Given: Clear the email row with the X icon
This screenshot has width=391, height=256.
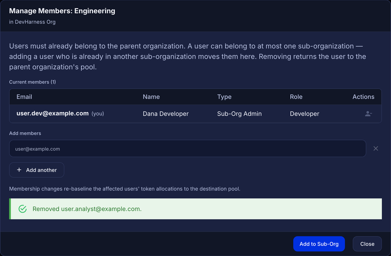Looking at the screenshot, I should (x=375, y=149).
